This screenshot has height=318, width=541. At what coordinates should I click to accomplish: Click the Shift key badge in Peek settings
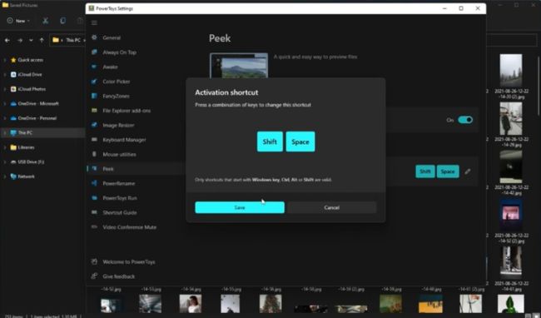point(425,171)
